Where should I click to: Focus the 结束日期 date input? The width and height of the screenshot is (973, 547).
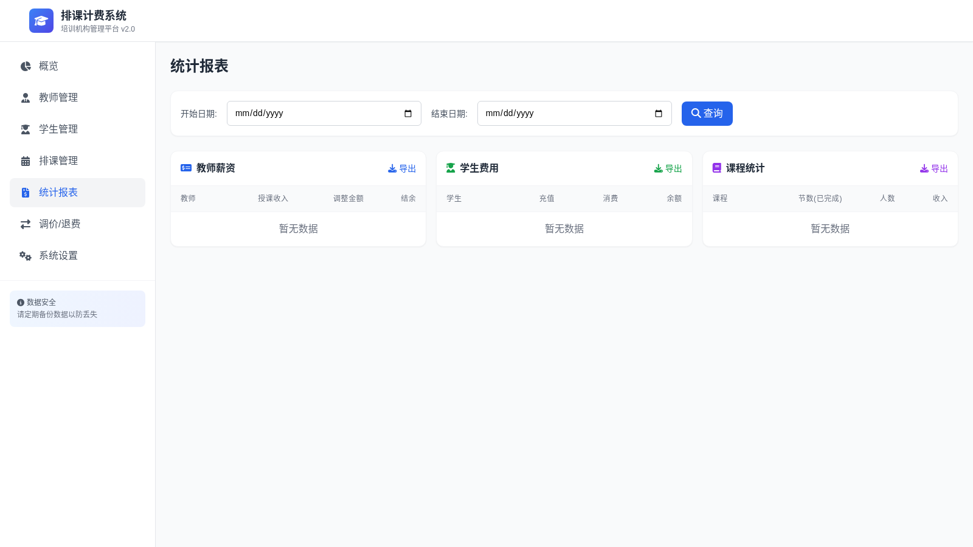[575, 114]
